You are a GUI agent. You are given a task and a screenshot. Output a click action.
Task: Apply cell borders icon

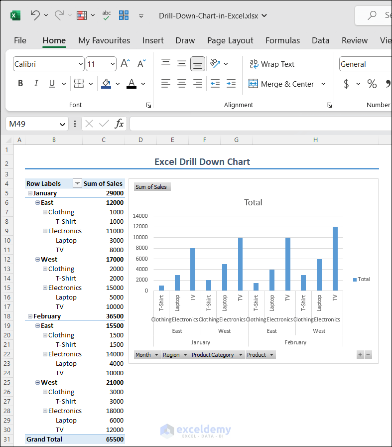tap(79, 84)
